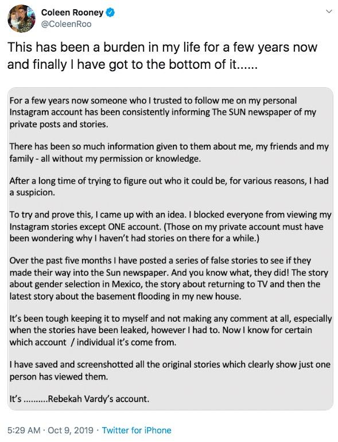Open the Coleen Rooney display name

click(x=72, y=13)
